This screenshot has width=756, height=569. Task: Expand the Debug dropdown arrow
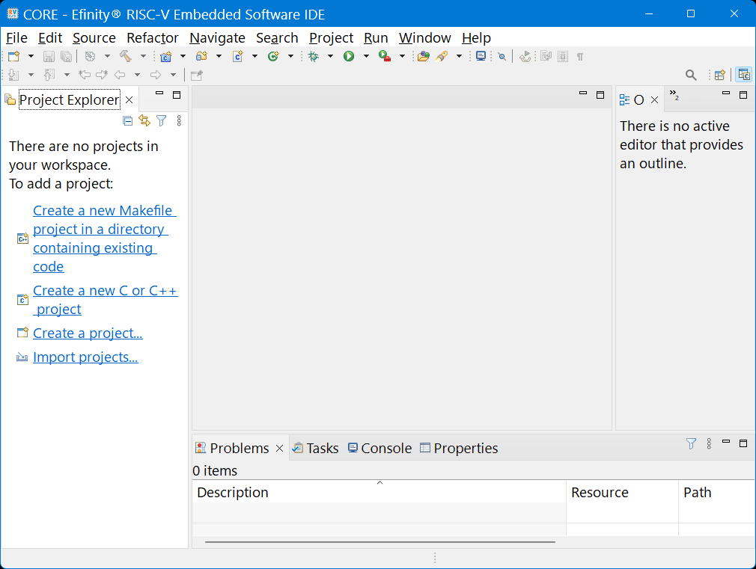[x=330, y=56]
